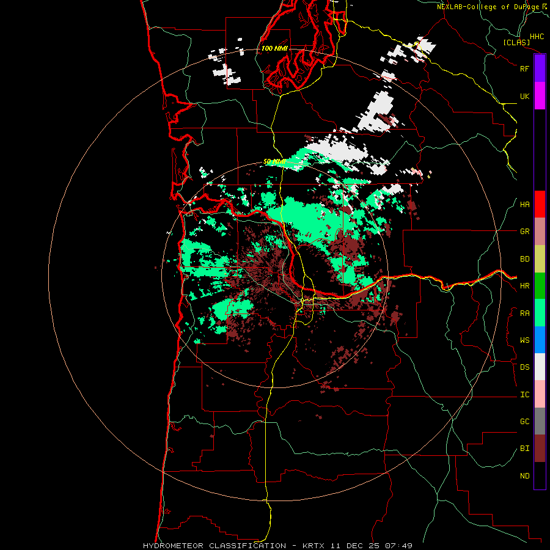The height and width of the screenshot is (550, 550).
Task: Click the BD legend label
Action: pyautogui.click(x=524, y=259)
